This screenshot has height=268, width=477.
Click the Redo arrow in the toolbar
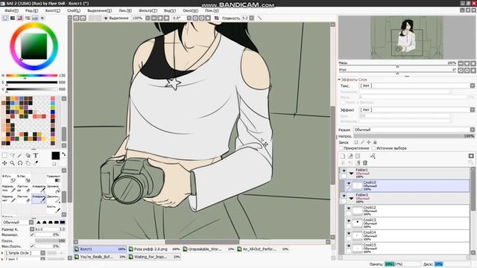(x=83, y=18)
